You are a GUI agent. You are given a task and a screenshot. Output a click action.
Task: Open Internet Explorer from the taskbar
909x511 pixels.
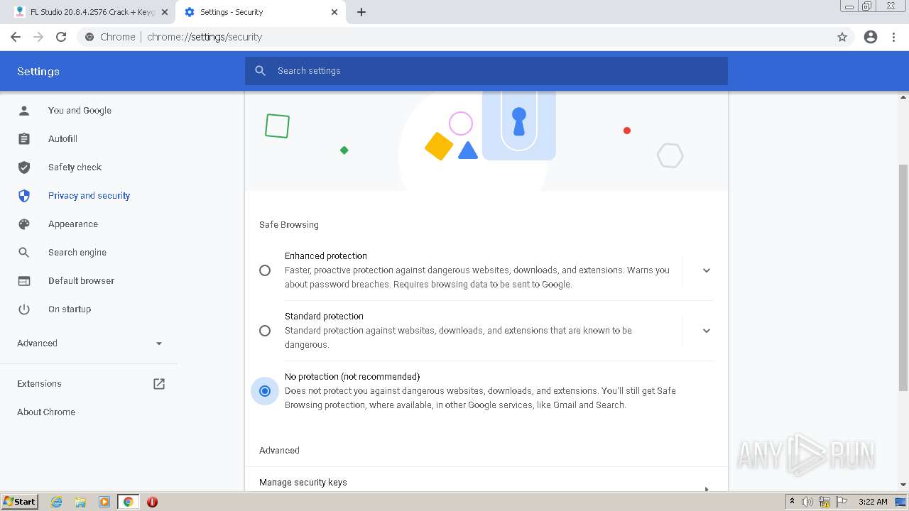click(x=56, y=502)
